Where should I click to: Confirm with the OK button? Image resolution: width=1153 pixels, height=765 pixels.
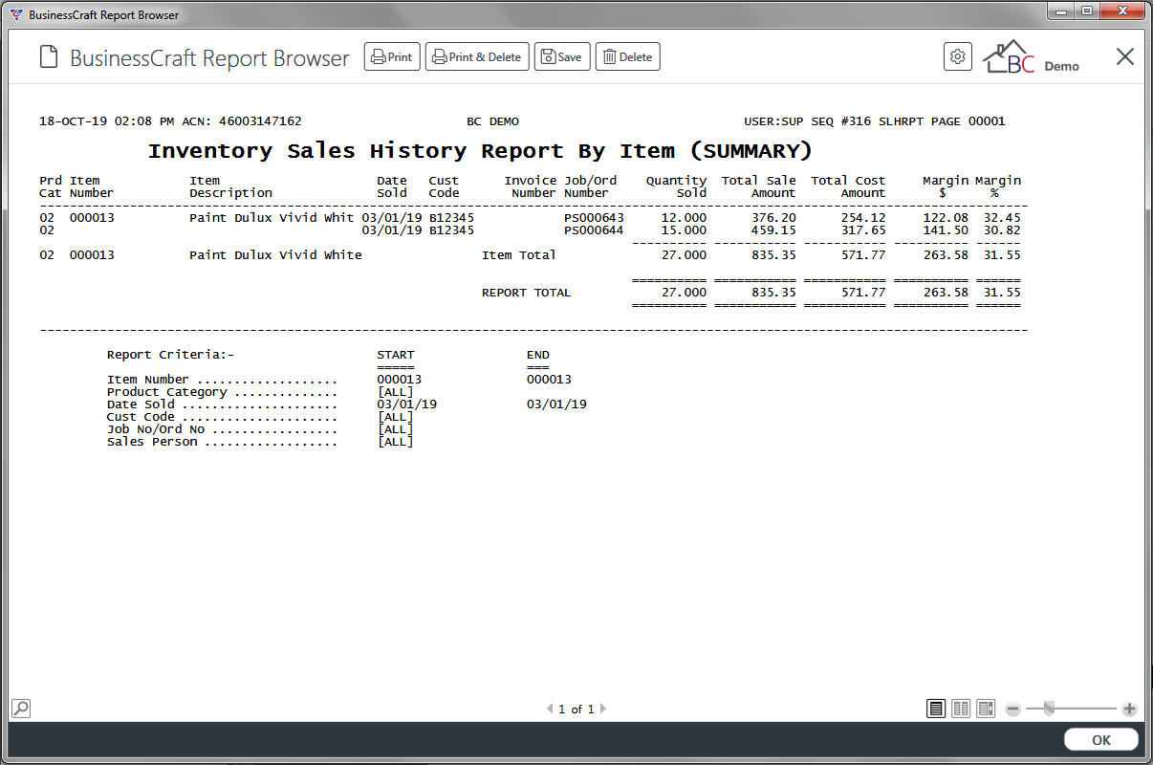(x=1101, y=740)
